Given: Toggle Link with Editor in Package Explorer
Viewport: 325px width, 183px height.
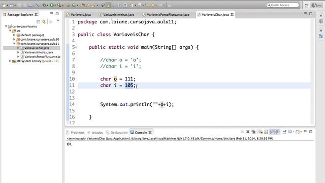Looking at the screenshot, I should (44, 21).
